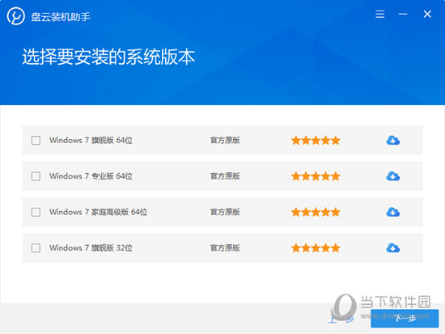Click the 选择要安装的系统版本 heading
Viewport: 445px width, 334px height.
click(108, 57)
